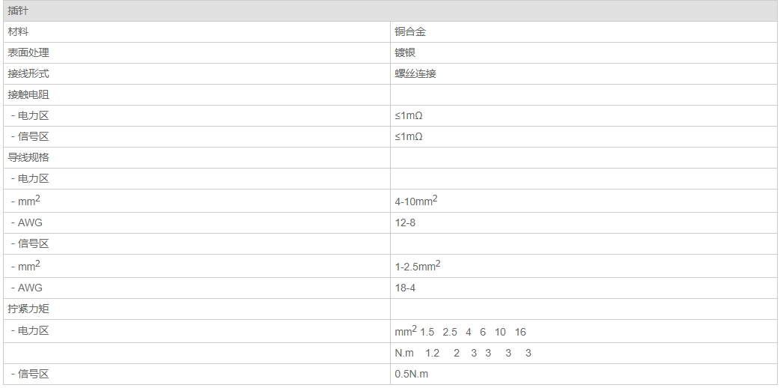The height and width of the screenshot is (388, 780).
Task: Select the 接触电阻 heading row
Action: pos(28,95)
